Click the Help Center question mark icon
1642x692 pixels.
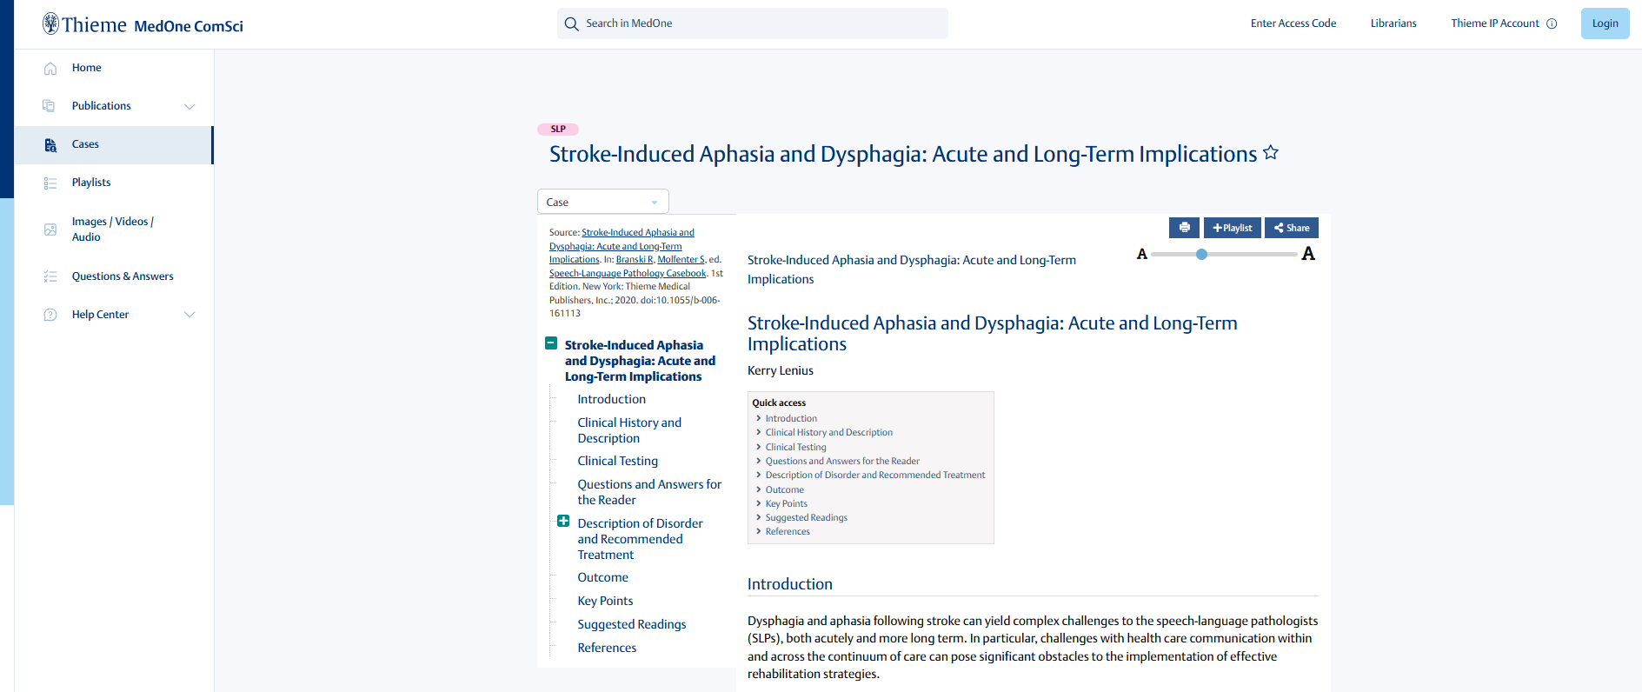pyautogui.click(x=50, y=315)
